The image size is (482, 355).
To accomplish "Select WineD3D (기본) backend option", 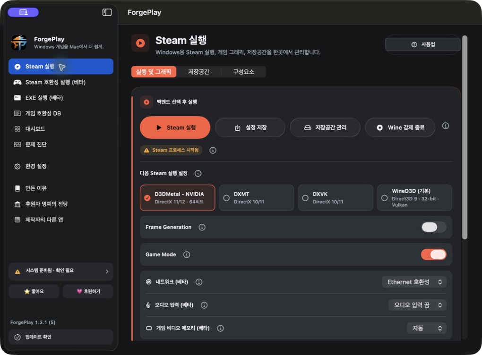I will click(x=414, y=198).
